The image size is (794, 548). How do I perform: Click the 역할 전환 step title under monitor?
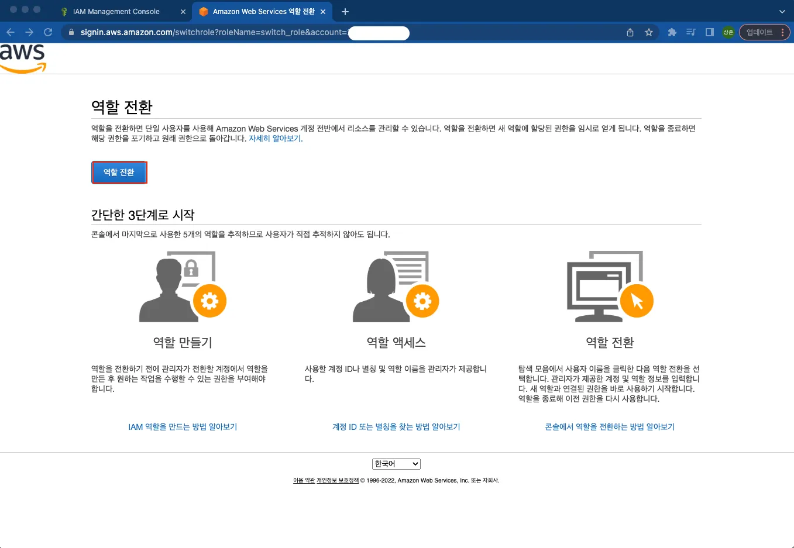610,343
